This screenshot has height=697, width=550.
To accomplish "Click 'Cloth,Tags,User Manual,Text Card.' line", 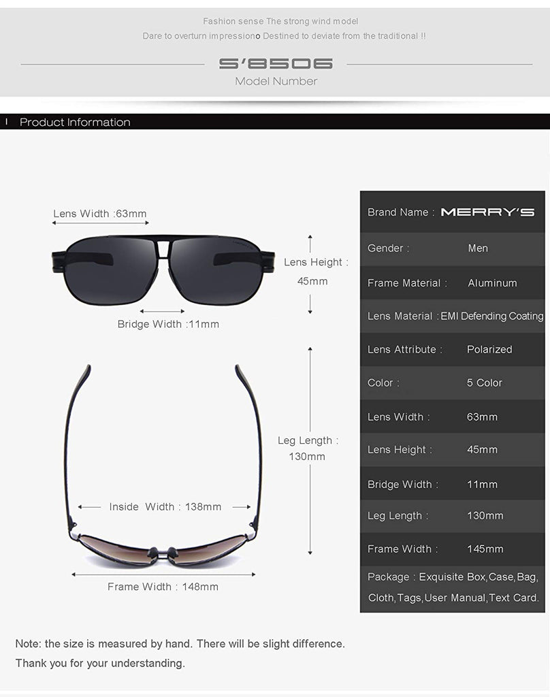I will coord(453,598).
